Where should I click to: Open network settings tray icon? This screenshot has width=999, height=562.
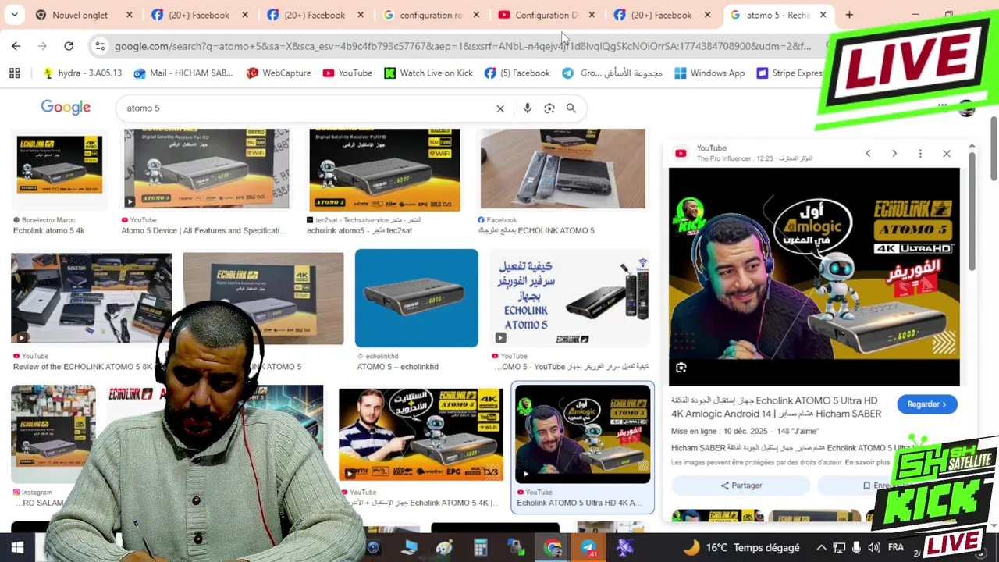coord(839,548)
